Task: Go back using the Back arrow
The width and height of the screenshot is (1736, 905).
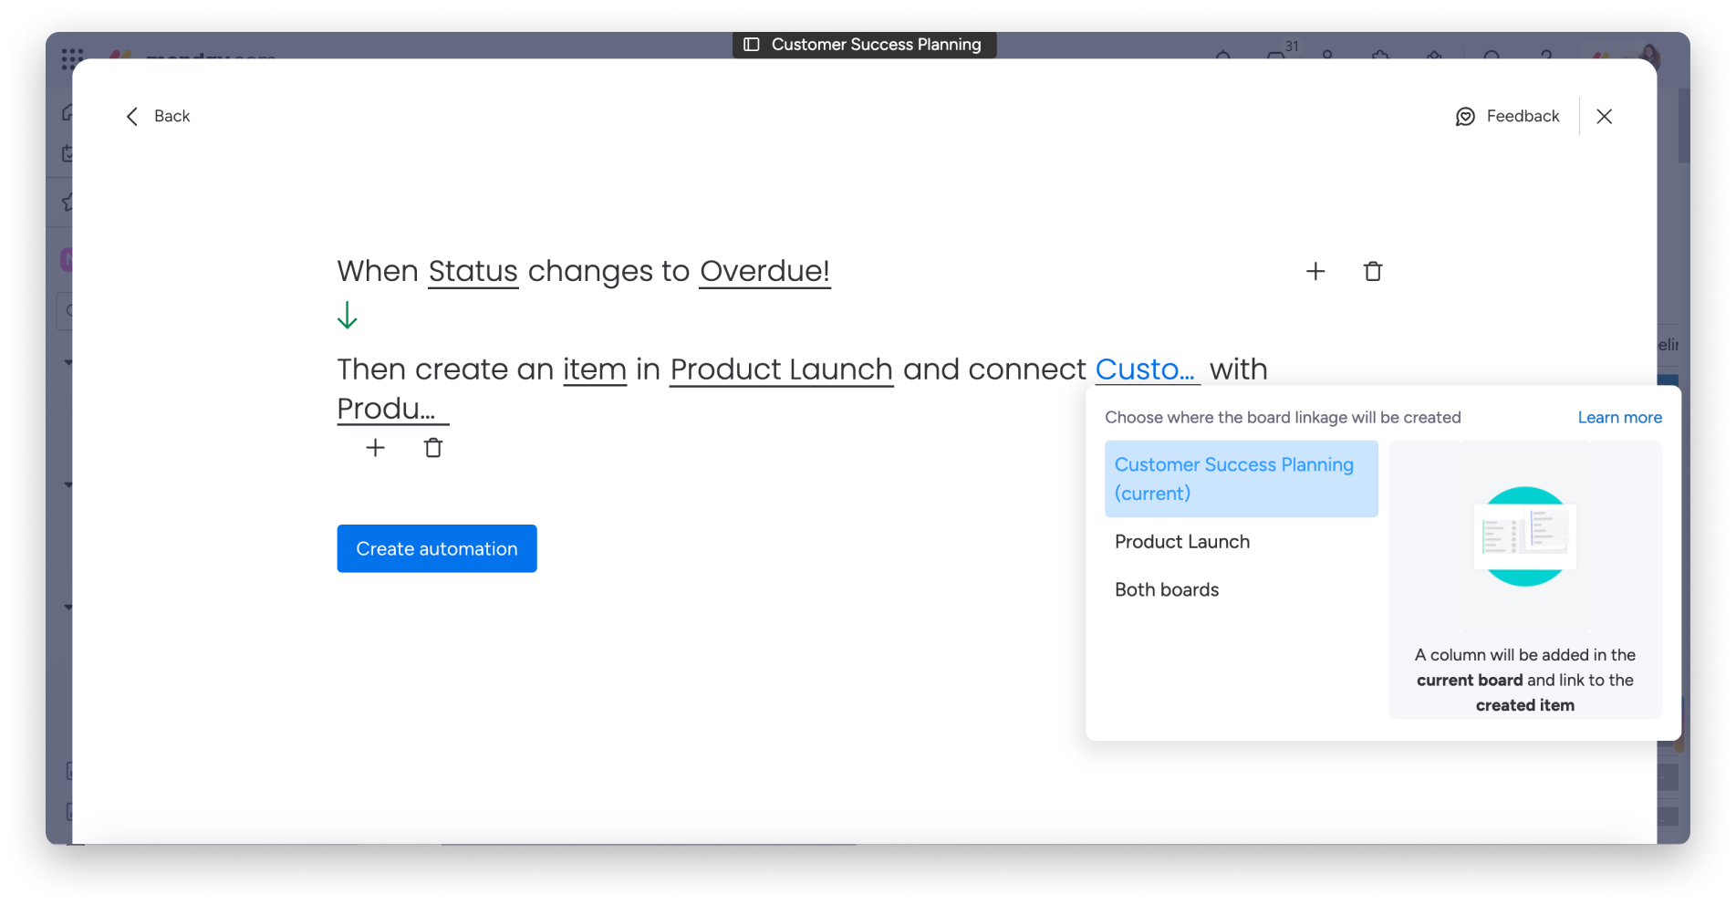Action: click(157, 116)
